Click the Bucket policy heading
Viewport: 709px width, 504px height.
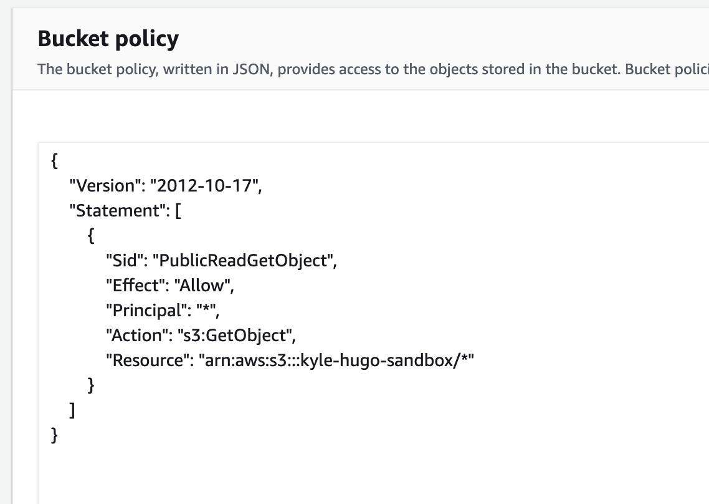point(108,39)
